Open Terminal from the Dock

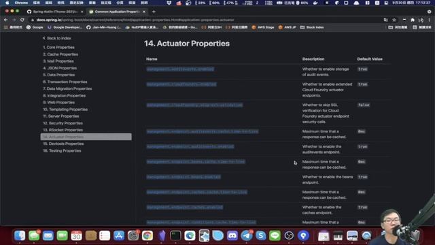(175, 235)
